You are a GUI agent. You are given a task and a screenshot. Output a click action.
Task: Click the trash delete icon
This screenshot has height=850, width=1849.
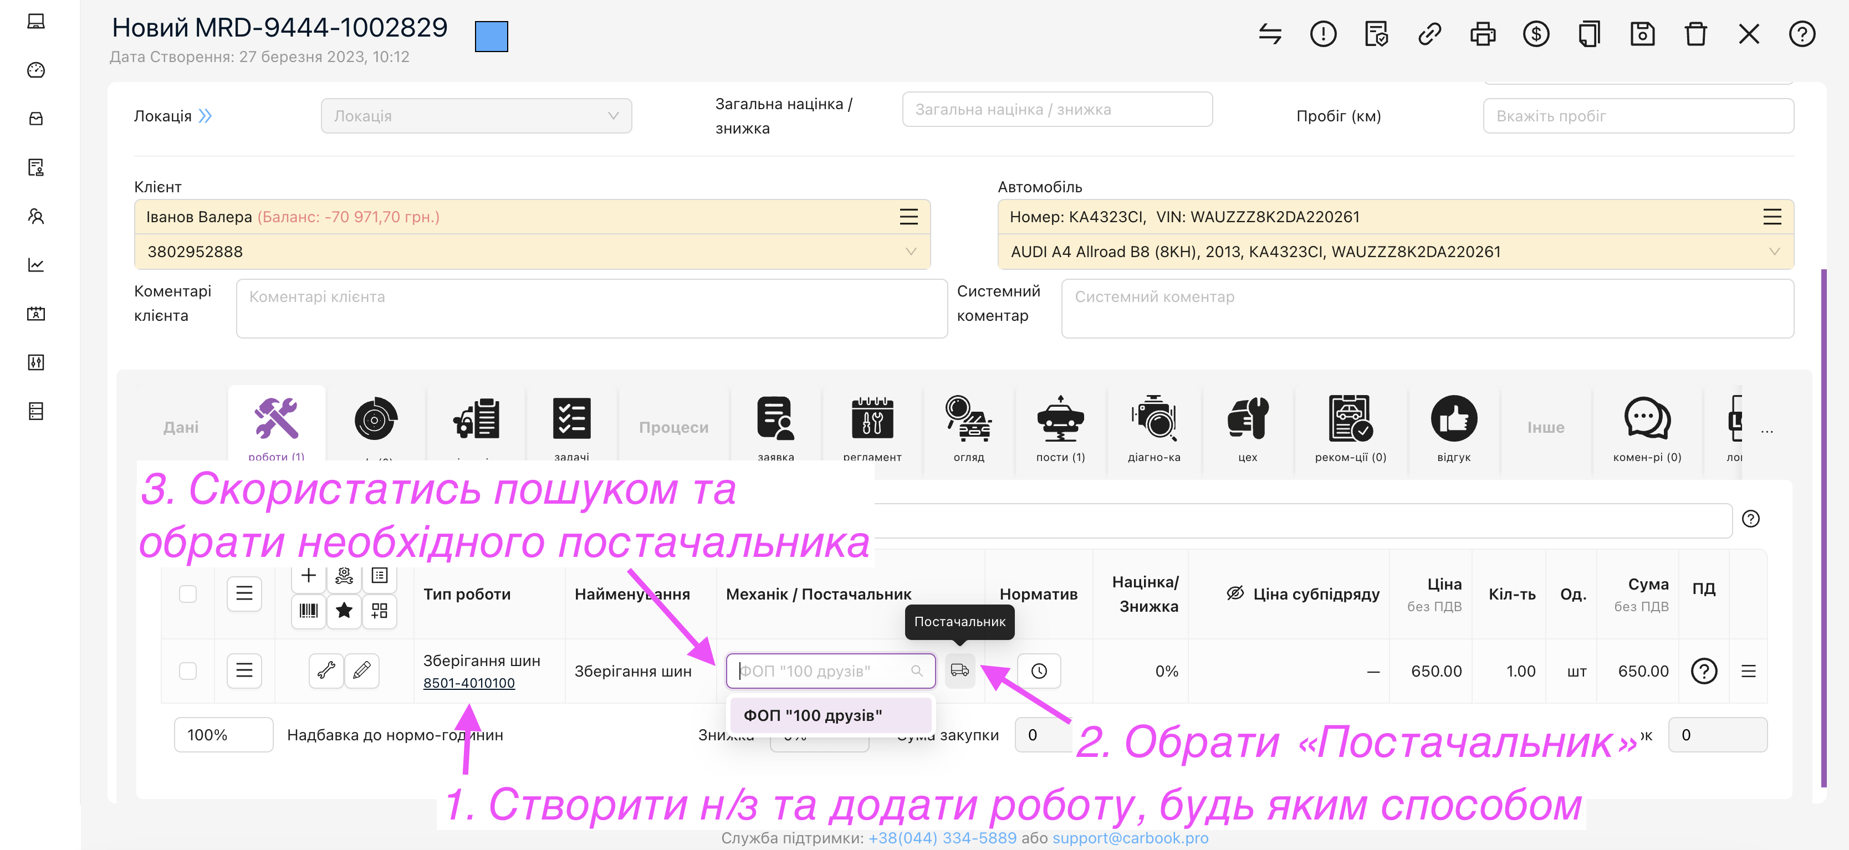(x=1695, y=34)
